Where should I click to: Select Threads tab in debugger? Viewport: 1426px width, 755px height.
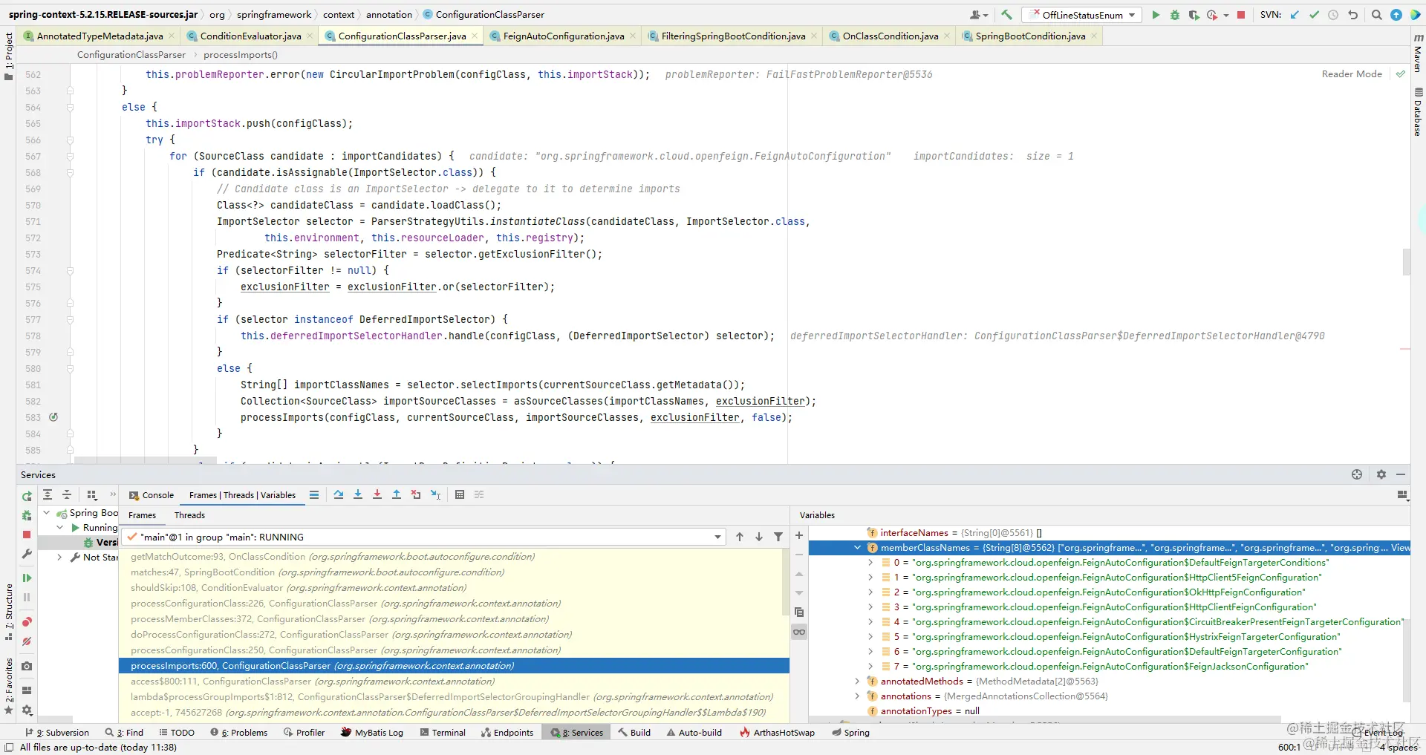point(189,515)
